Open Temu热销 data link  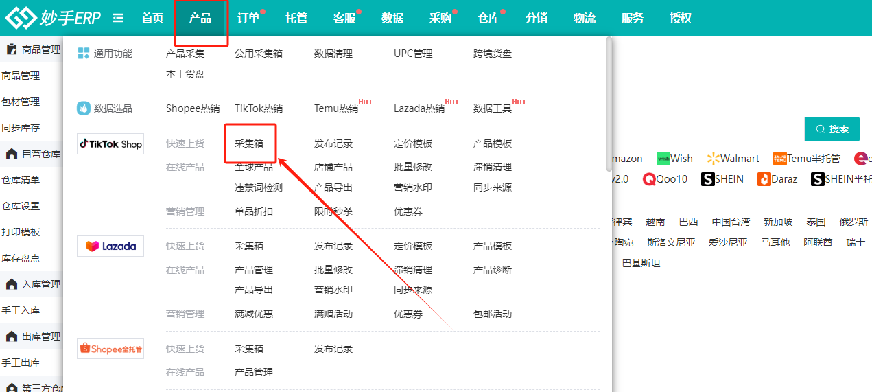click(336, 108)
